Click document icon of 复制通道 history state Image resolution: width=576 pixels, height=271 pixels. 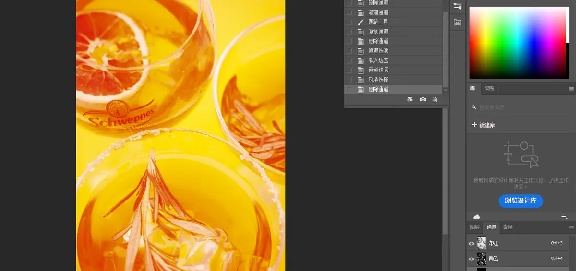[360, 32]
